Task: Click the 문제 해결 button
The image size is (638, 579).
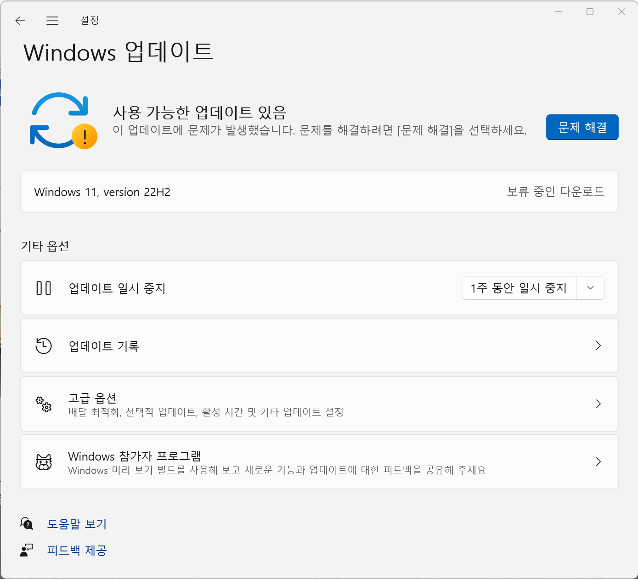Action: coord(582,127)
